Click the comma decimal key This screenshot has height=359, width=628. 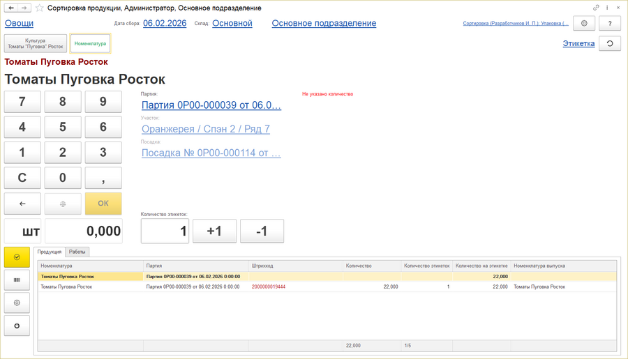[103, 178]
